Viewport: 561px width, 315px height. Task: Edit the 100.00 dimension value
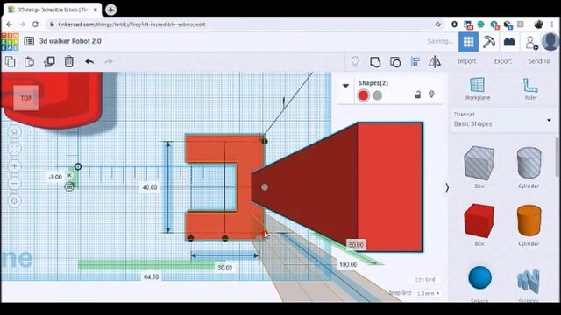point(348,264)
